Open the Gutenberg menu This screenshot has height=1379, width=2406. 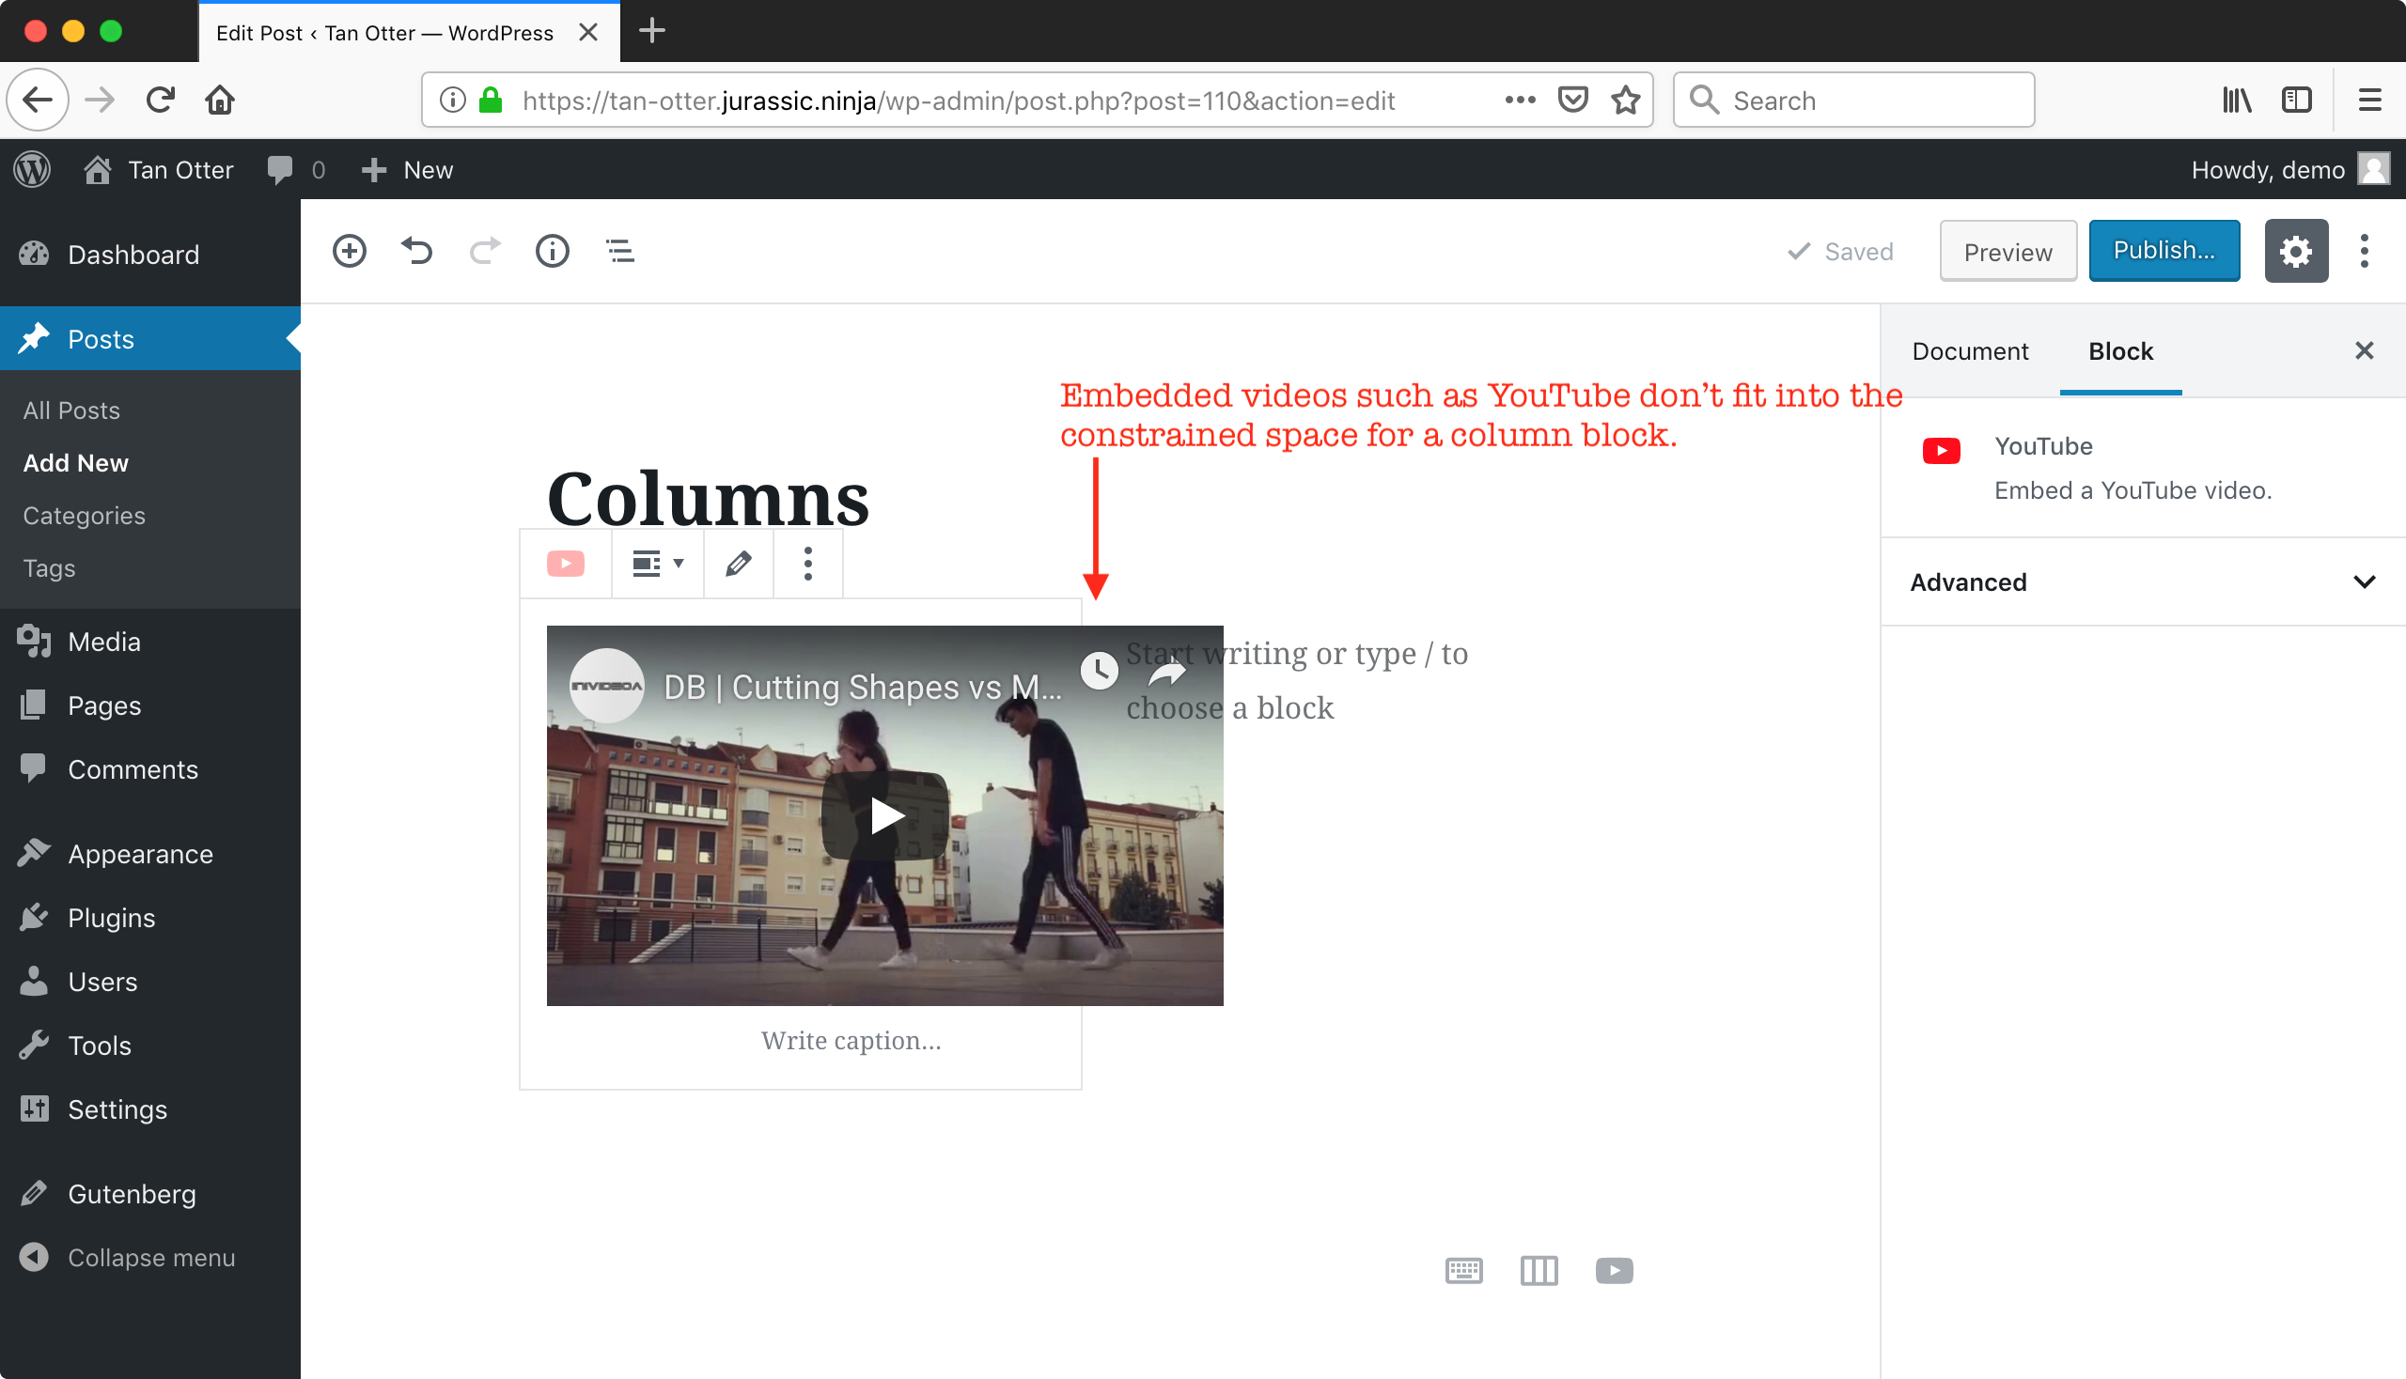[149, 1193]
